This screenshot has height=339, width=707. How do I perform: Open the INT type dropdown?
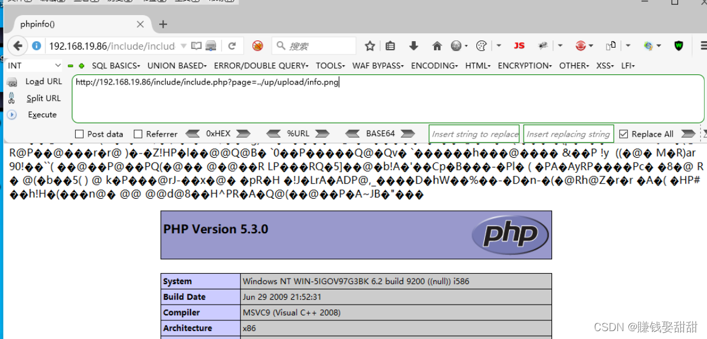35,66
